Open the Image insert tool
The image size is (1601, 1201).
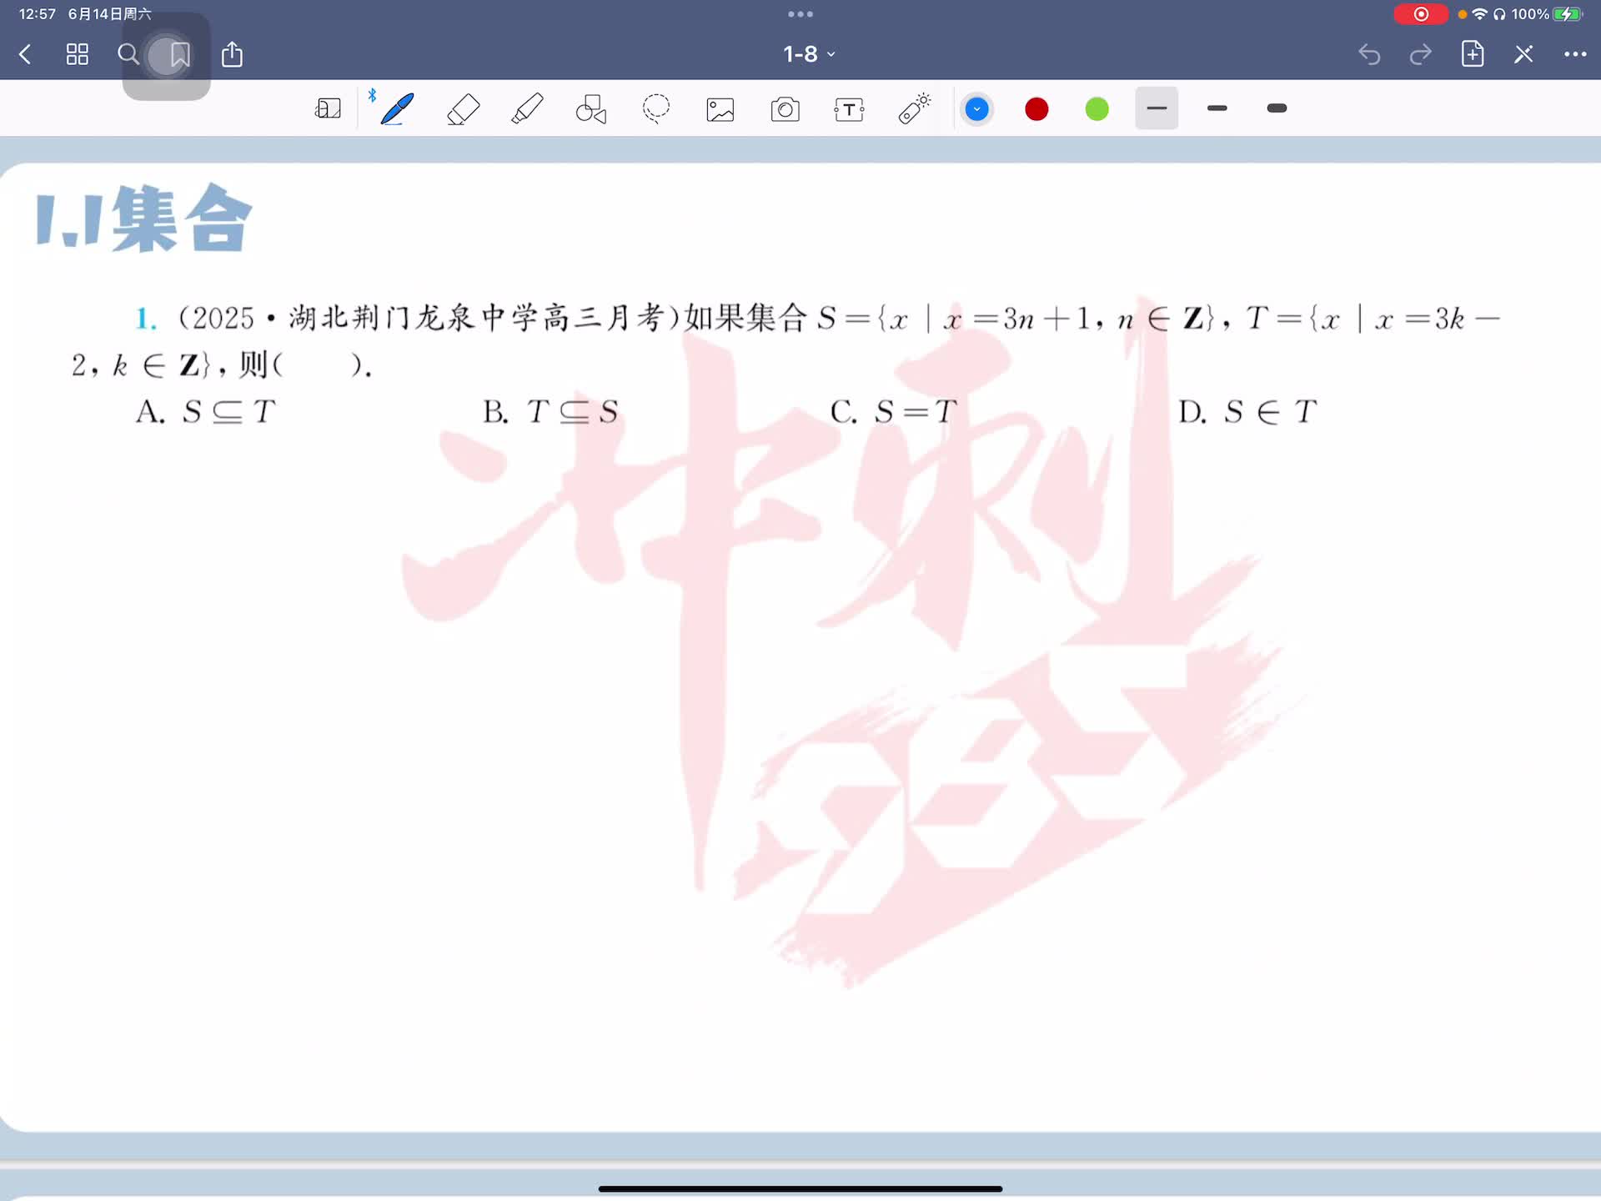click(720, 109)
